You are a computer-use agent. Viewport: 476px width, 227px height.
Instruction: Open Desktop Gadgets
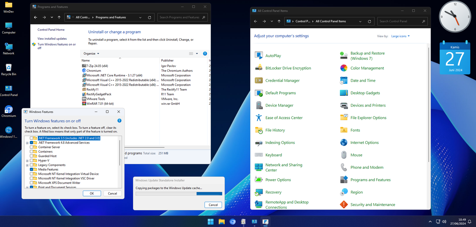click(x=360, y=93)
